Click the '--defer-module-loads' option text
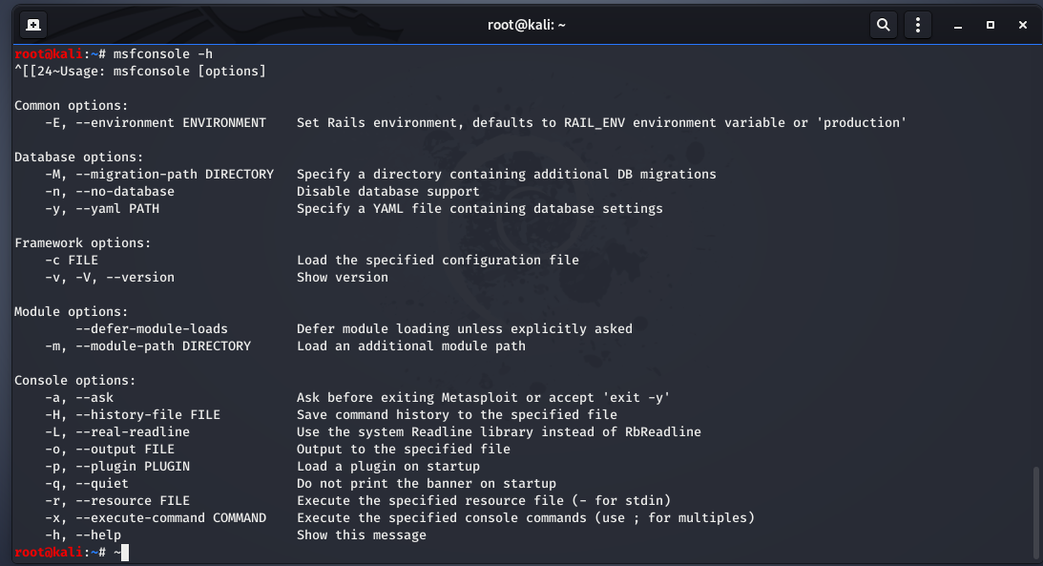 tap(152, 329)
